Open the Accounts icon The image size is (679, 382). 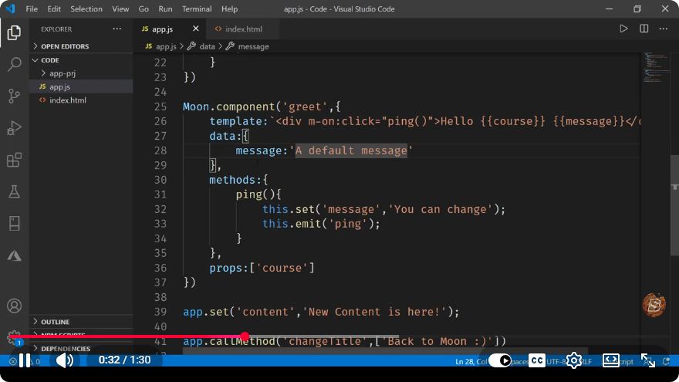pos(15,306)
